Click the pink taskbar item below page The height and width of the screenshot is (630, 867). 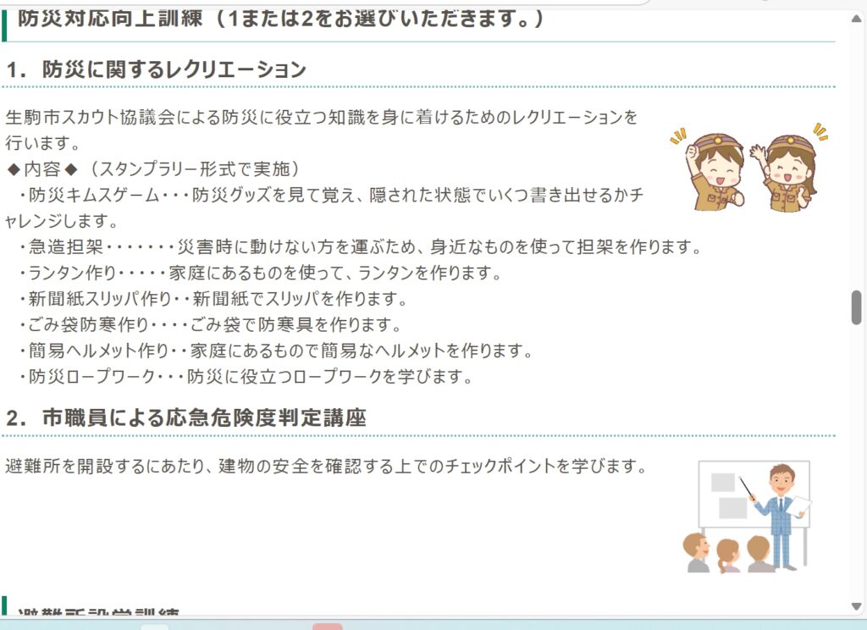(328, 626)
